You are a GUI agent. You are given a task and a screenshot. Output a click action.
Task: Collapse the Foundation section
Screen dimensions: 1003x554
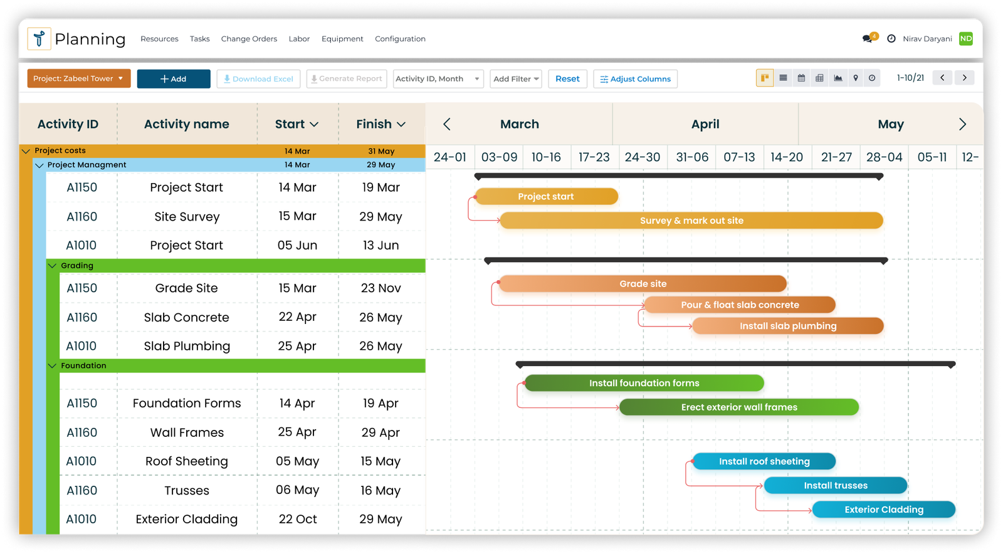[x=53, y=366]
